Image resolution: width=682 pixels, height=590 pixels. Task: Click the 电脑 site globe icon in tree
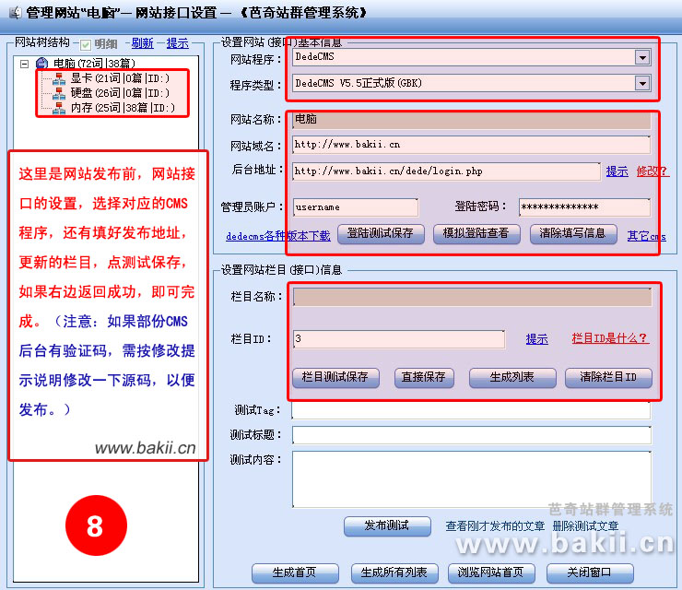[x=42, y=64]
